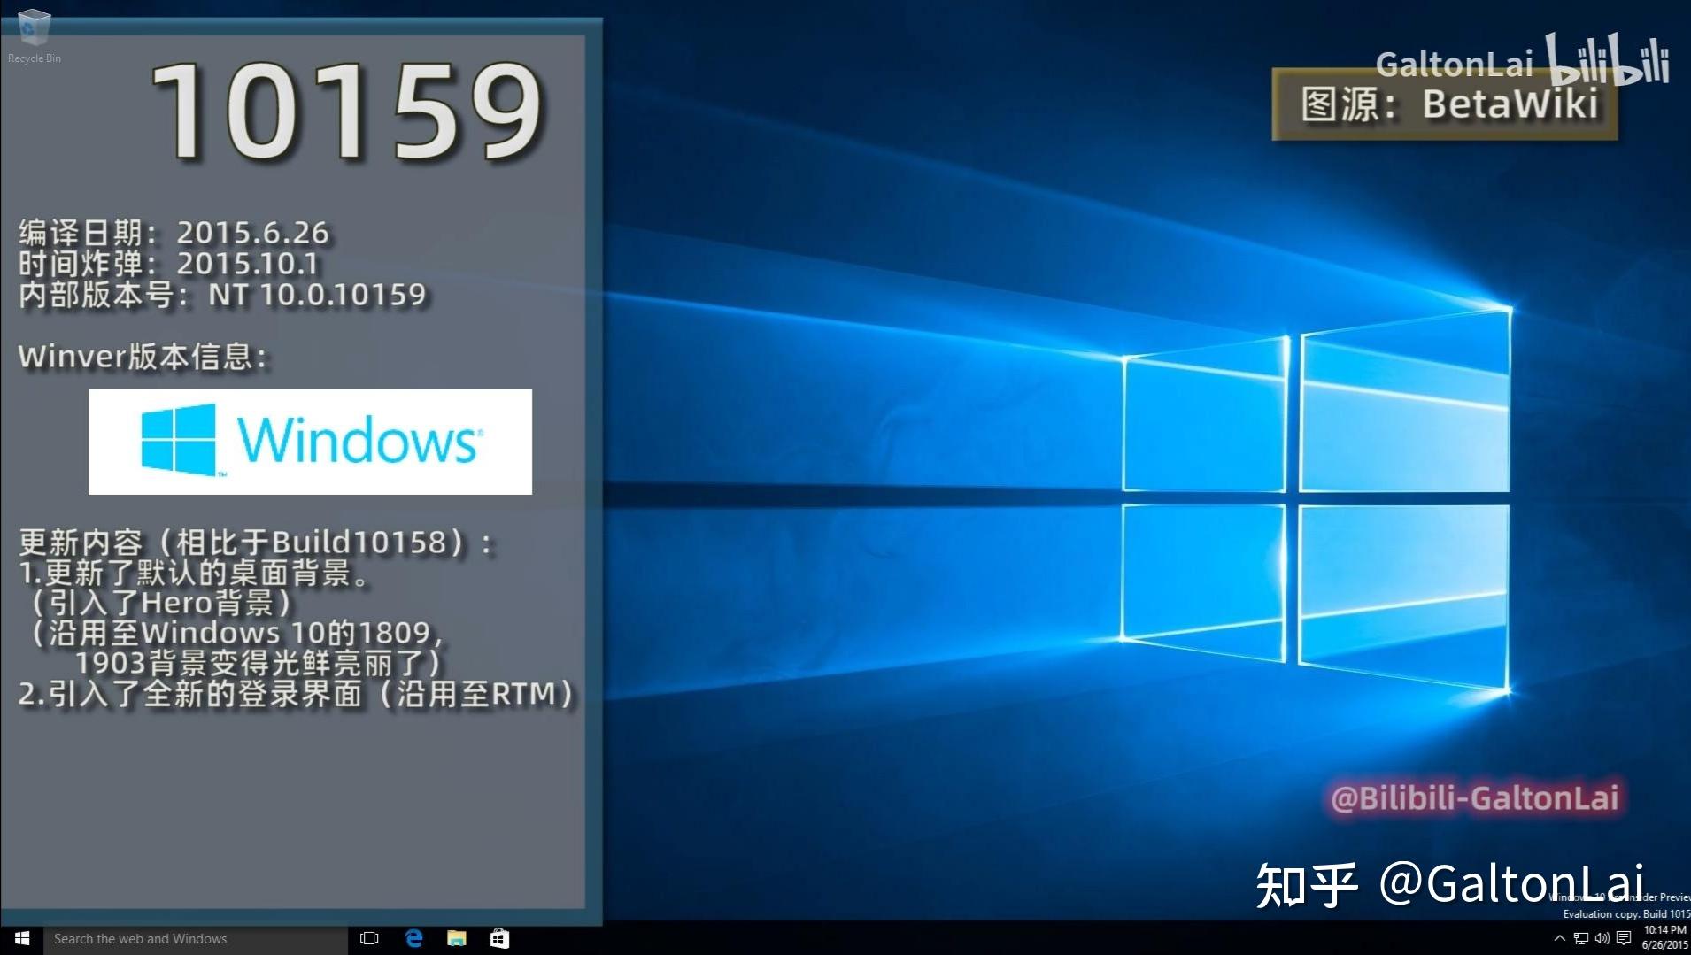
Task: Open the taskbar clock showing 10:14 PM
Action: click(x=1664, y=938)
